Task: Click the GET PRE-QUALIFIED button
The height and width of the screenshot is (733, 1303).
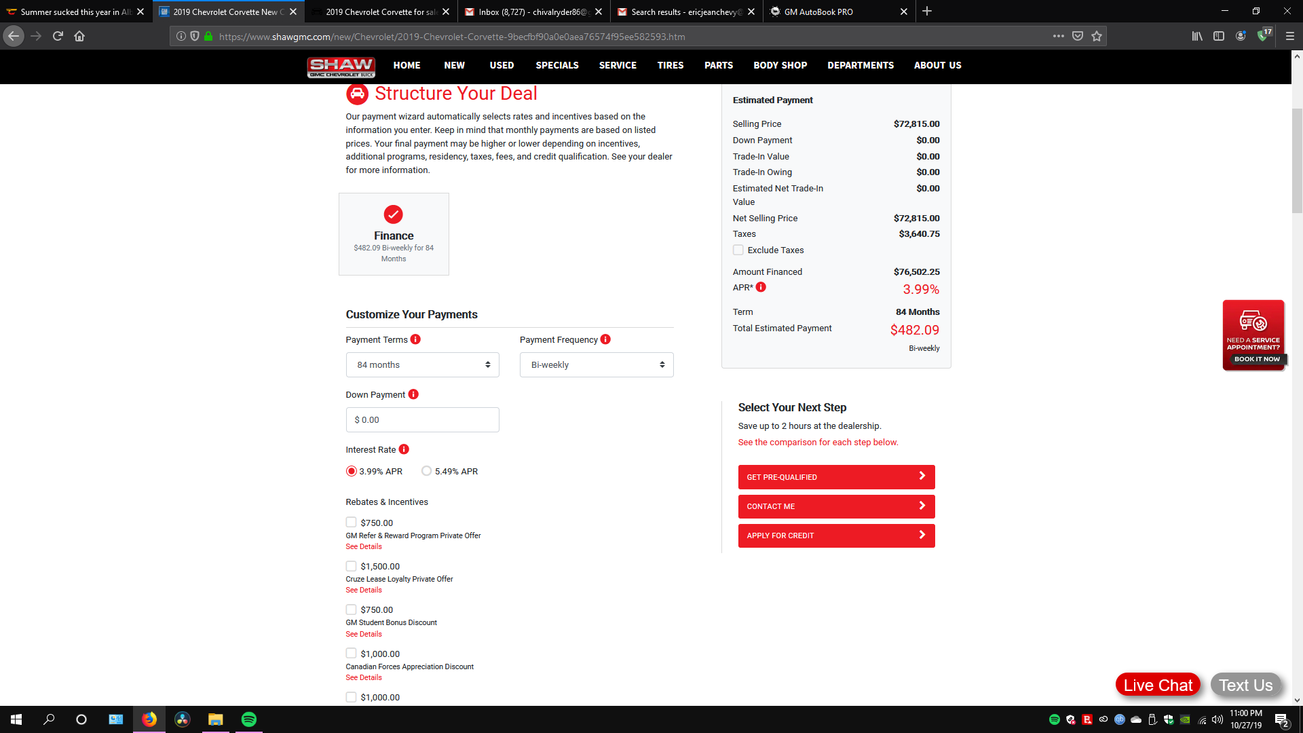Action: [836, 476]
